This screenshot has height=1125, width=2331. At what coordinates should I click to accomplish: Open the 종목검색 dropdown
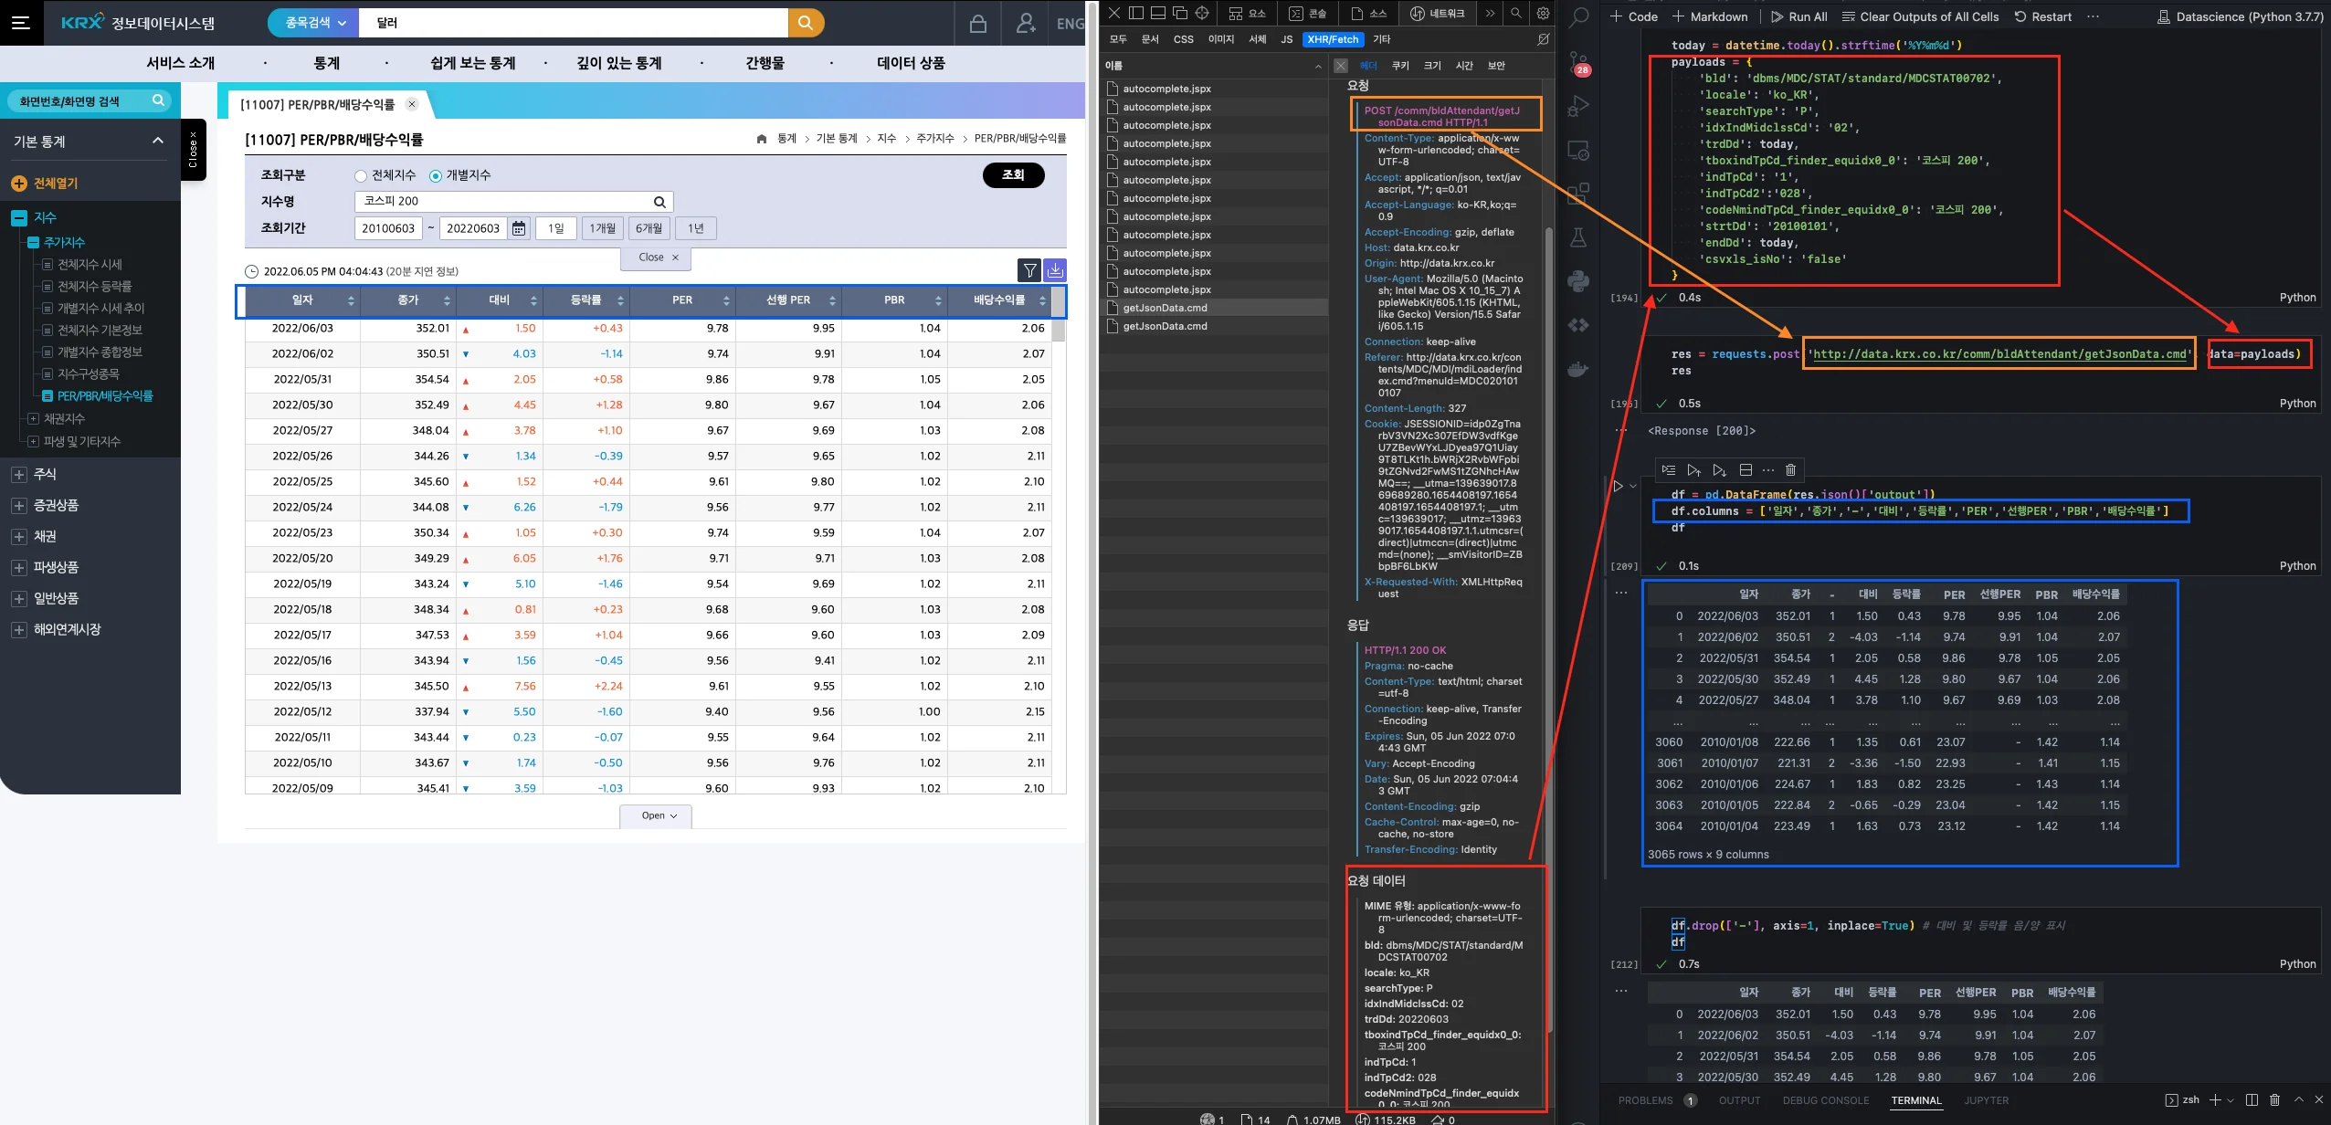click(314, 23)
